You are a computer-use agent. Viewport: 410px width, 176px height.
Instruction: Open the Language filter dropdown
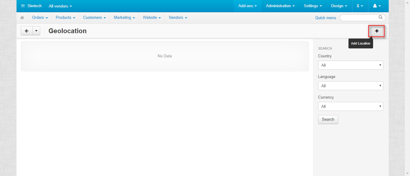[351, 86]
